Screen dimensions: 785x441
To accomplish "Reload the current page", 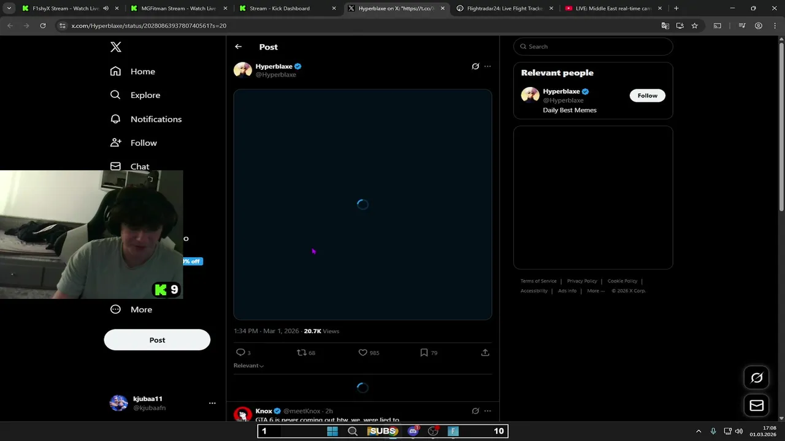I will tap(42, 26).
